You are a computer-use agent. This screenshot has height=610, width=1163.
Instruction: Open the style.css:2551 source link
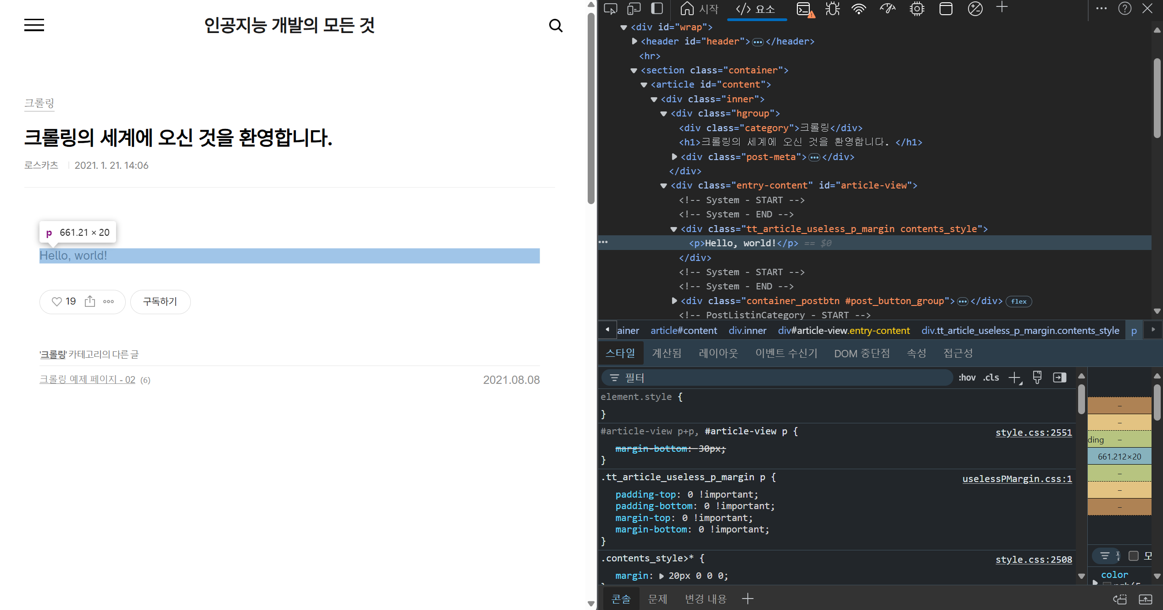1033,433
